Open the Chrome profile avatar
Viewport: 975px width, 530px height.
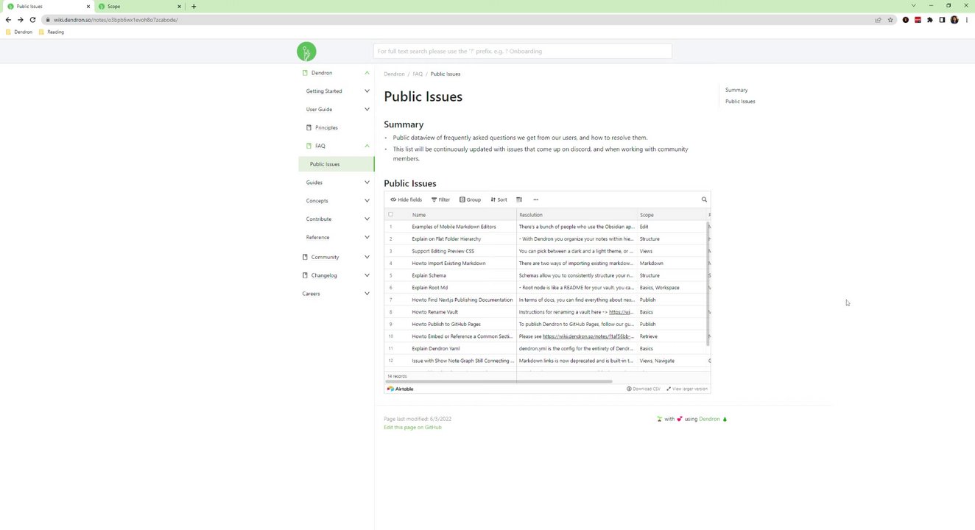click(x=954, y=20)
